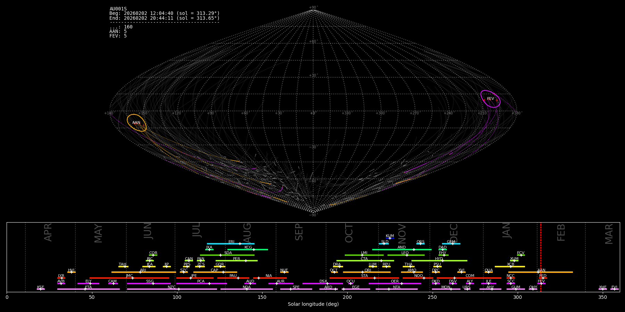Click the LMI shower label
The width and height of the screenshot is (625, 312).
click(364, 253)
